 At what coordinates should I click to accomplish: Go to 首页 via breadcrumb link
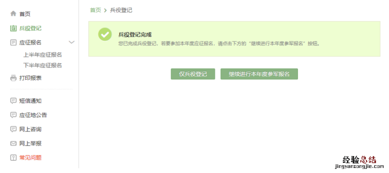95,10
